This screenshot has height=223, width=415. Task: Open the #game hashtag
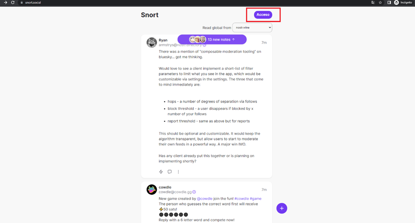(256, 199)
